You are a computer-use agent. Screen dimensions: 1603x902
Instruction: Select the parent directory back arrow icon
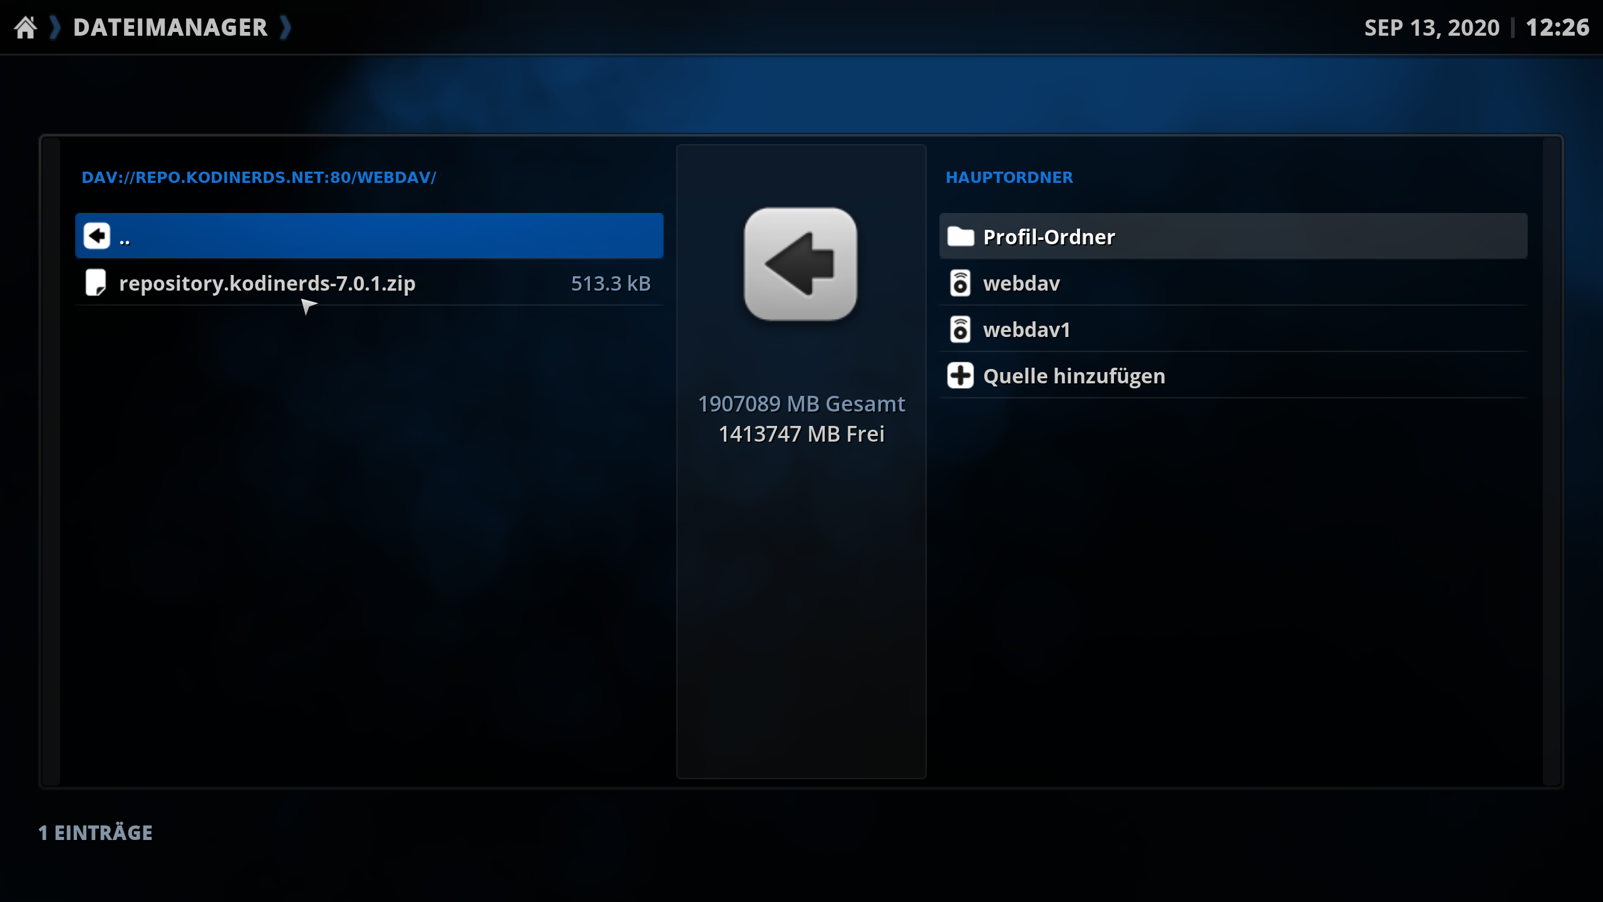point(97,236)
